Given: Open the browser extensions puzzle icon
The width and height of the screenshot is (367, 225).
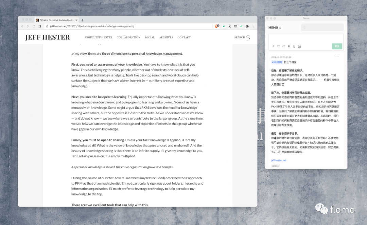Looking at the screenshot, I should 247,26.
